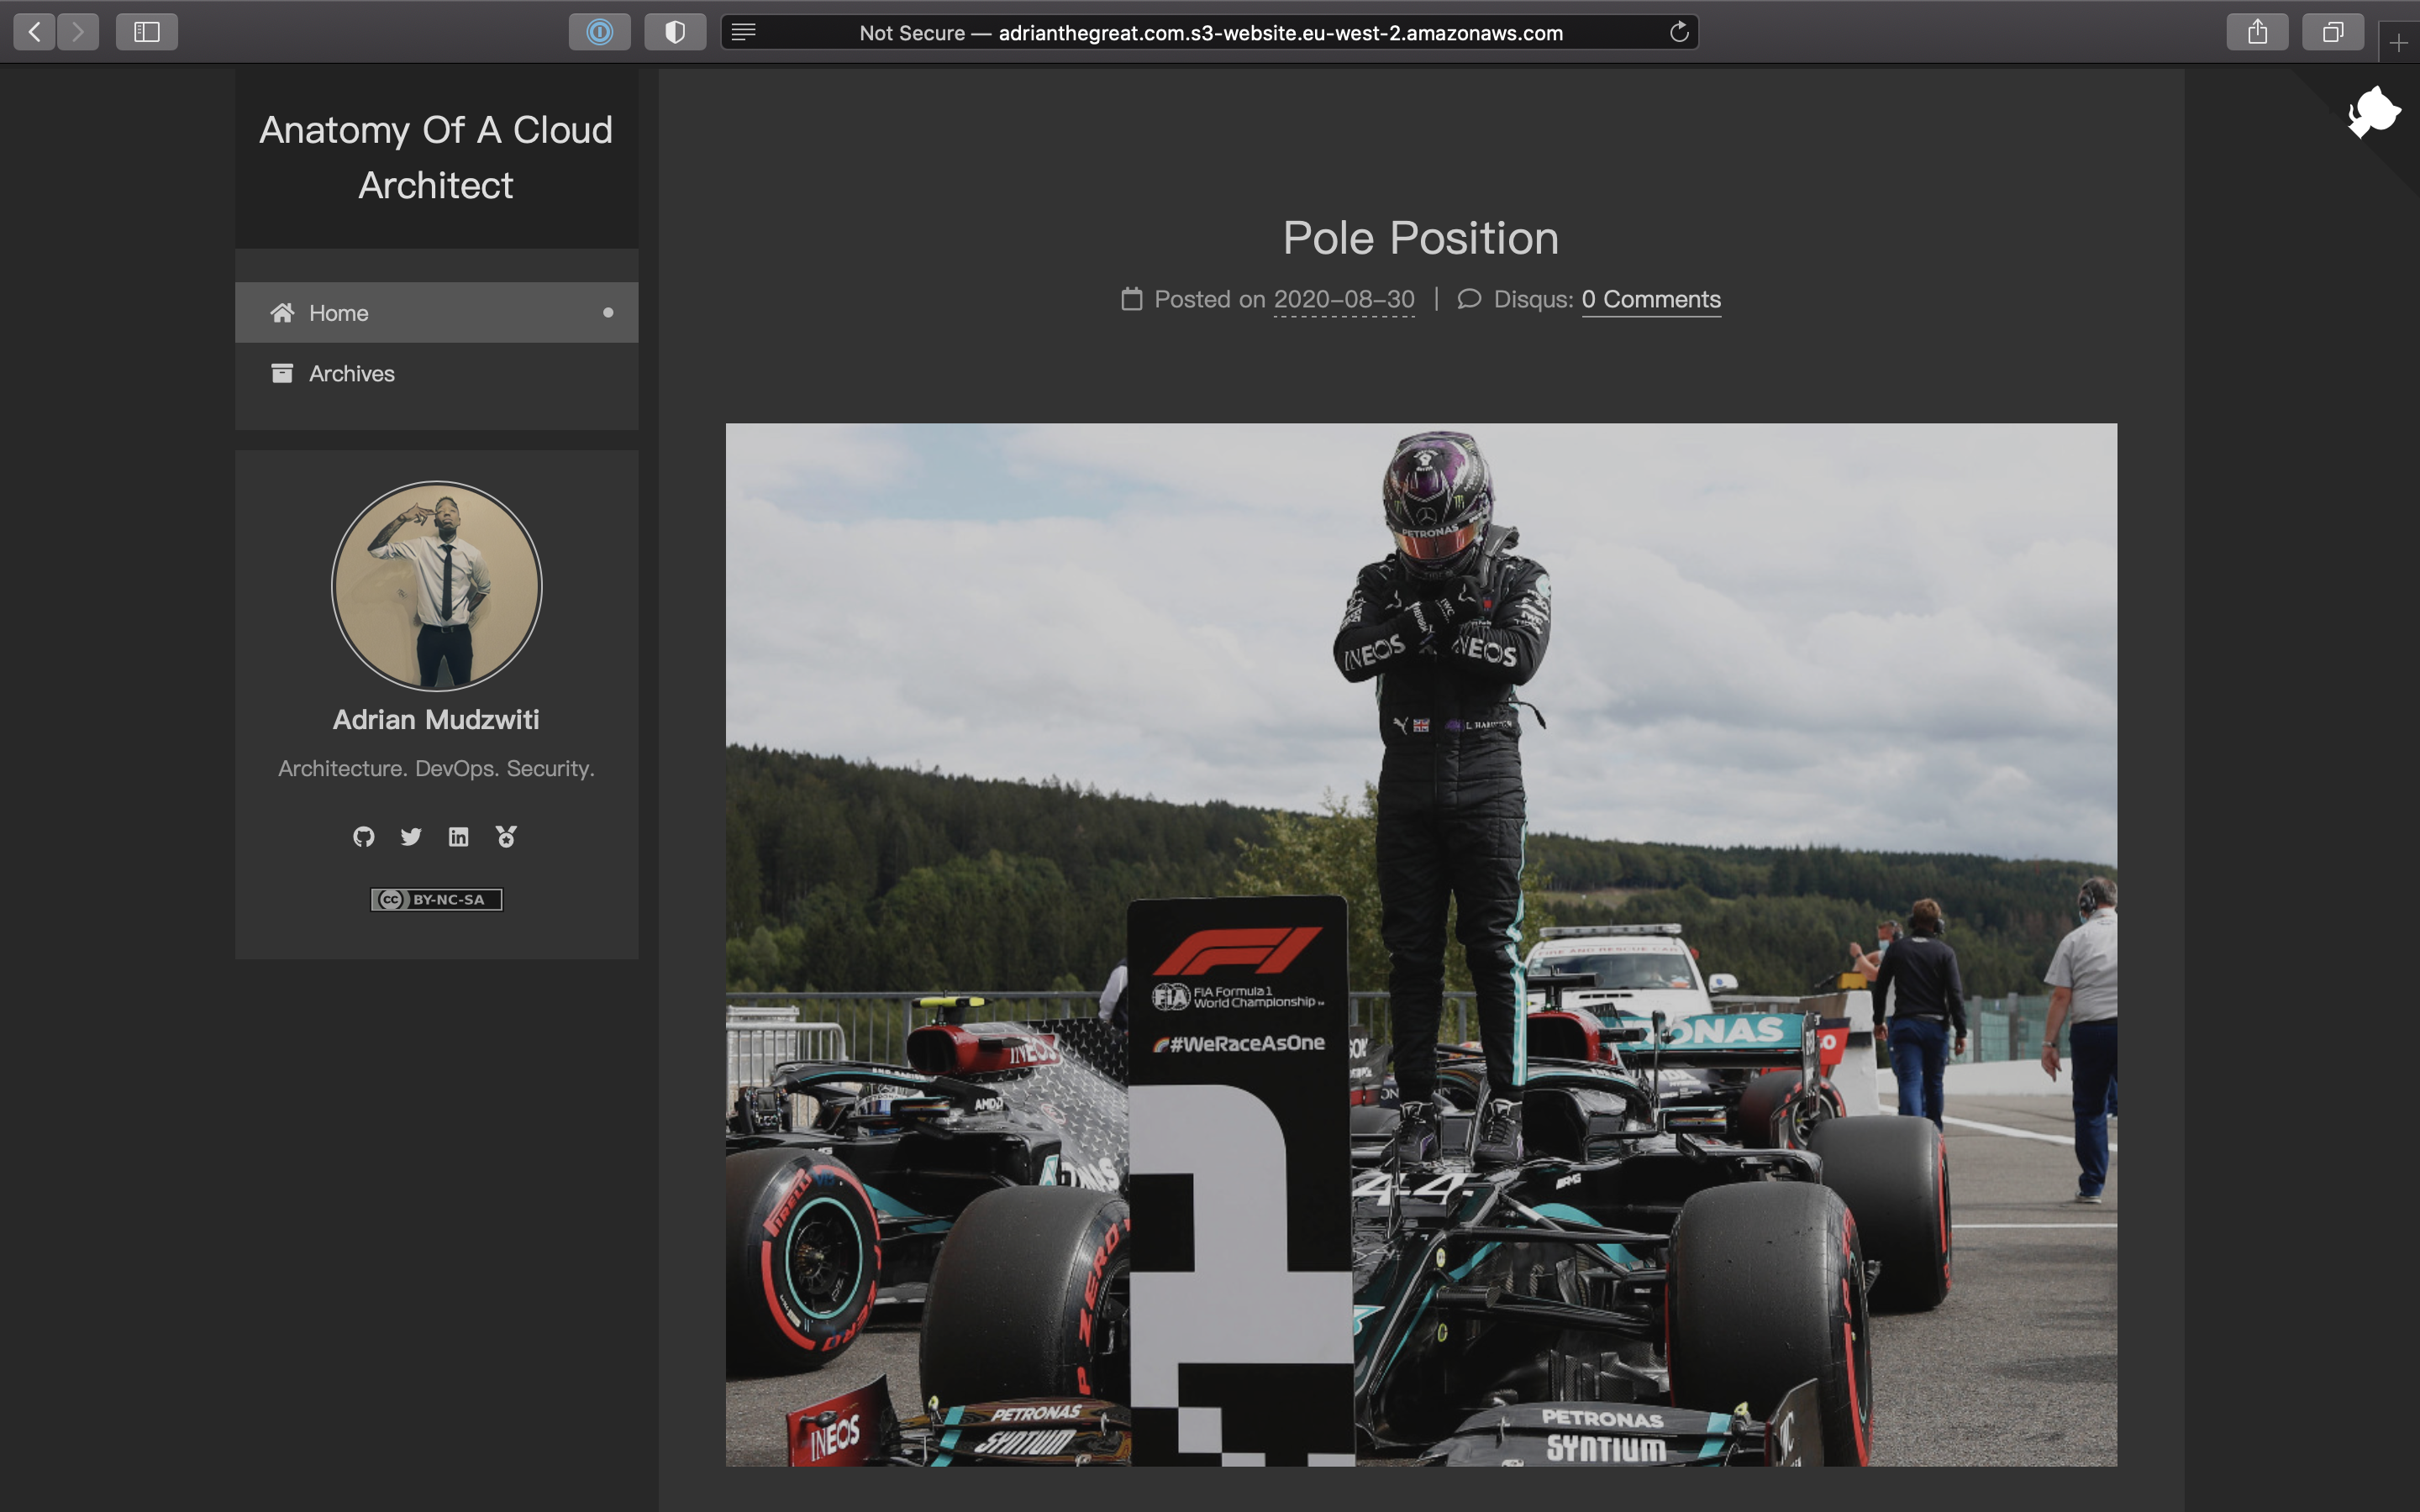
Task: Reload the page with refresh icon
Action: [x=1679, y=32]
